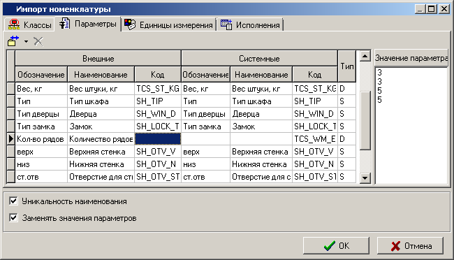The width and height of the screenshot is (454, 260).
Task: Click the vertical scrollbar thumb
Action: (x=365, y=120)
